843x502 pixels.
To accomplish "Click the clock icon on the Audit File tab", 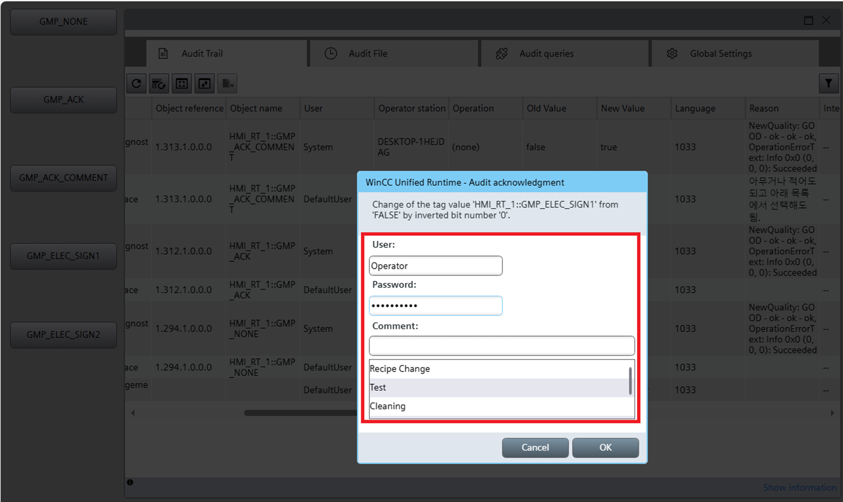I will [x=331, y=53].
